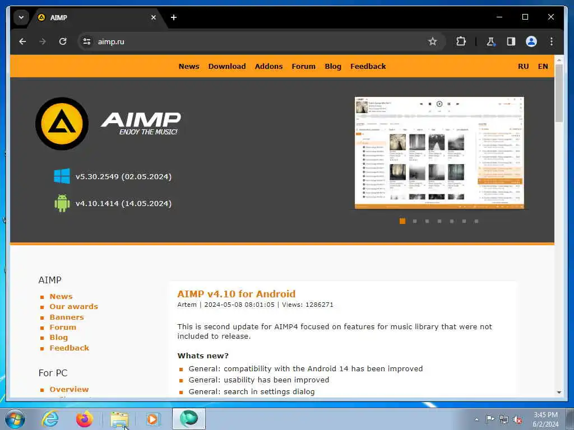Select the sixth slideshow dot

point(464,221)
